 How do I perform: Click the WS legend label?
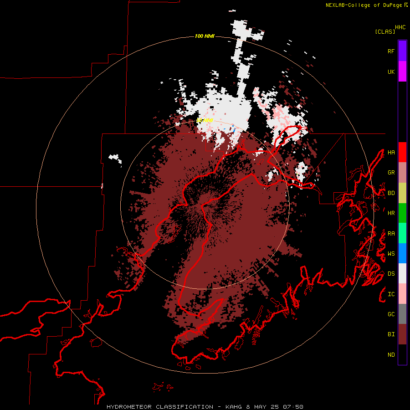(391, 254)
